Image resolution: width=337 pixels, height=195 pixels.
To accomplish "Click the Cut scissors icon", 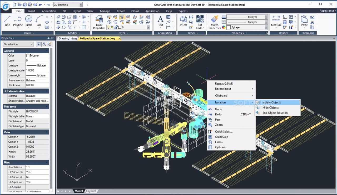I will (312, 22).
